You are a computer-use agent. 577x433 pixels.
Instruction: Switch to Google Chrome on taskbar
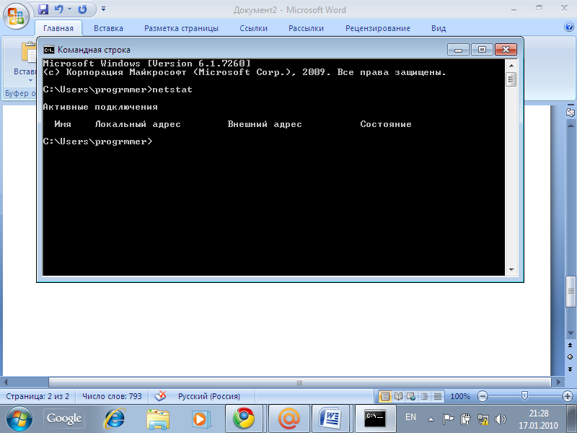[x=244, y=419]
